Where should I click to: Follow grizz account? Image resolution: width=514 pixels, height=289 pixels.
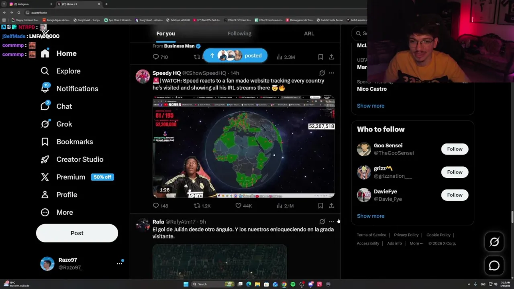(455, 172)
